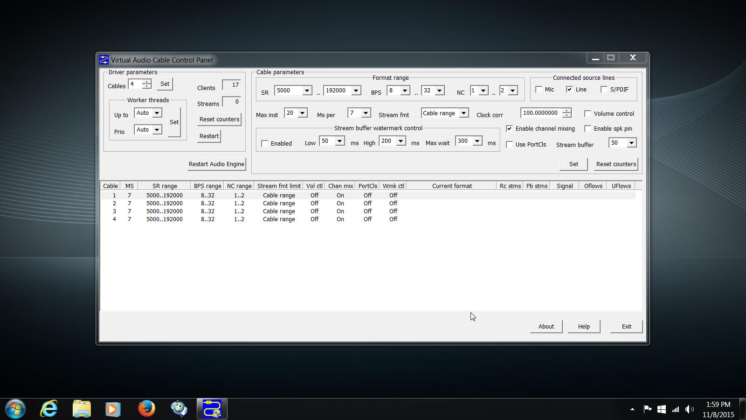746x420 pixels.
Task: Expand the Ms per dropdown
Action: (366, 113)
